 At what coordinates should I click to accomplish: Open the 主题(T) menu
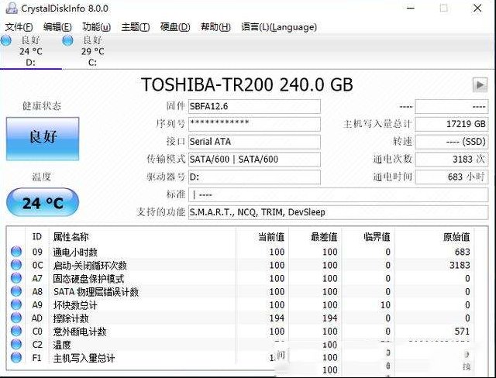click(x=136, y=27)
